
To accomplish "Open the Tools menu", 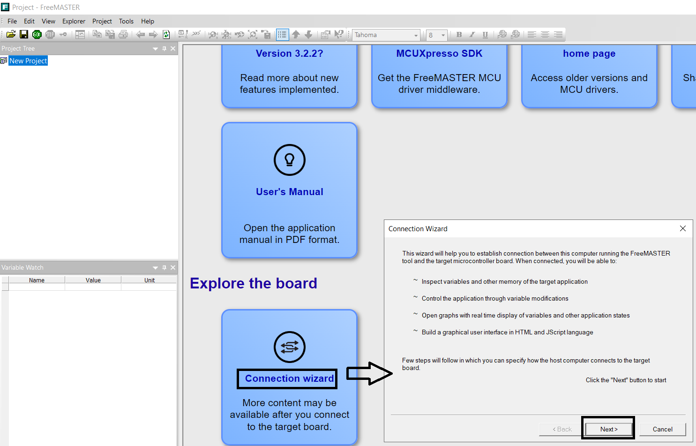I will coord(126,21).
